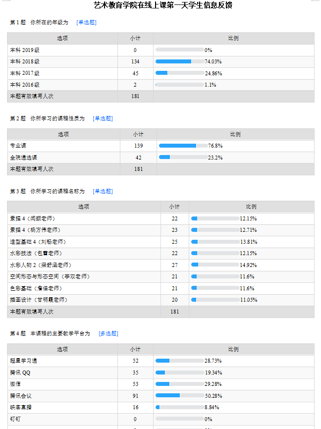Click the 素描 4（闫颢老师） course label
Screen dimensions: 321x429
[x=32, y=218]
